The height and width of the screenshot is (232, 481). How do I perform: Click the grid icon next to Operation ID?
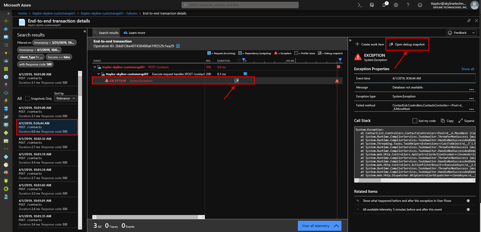click(178, 46)
